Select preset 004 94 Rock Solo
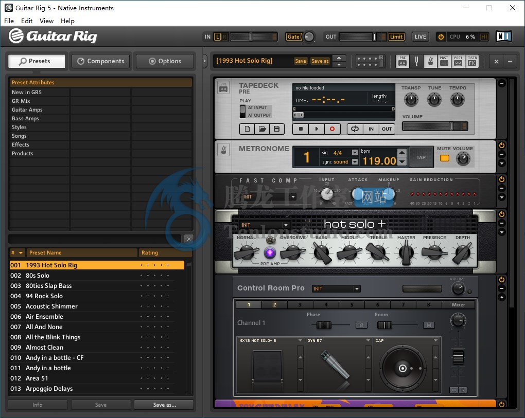The height and width of the screenshot is (418, 525). (97, 296)
